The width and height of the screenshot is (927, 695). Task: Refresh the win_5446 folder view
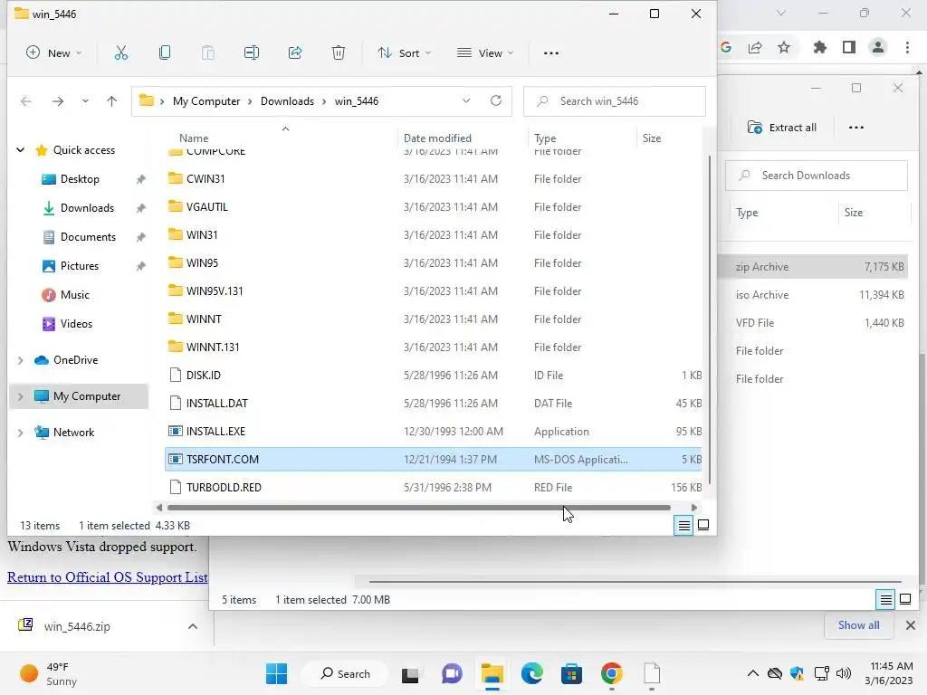click(x=496, y=100)
